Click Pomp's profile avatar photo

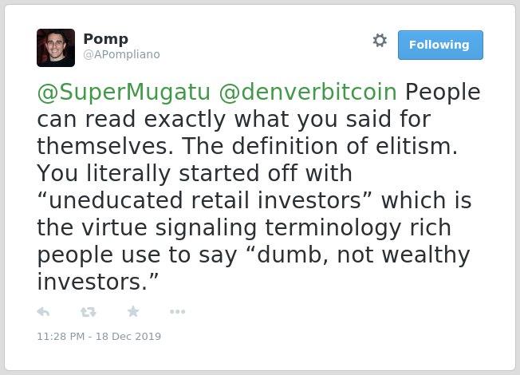pyautogui.click(x=56, y=48)
